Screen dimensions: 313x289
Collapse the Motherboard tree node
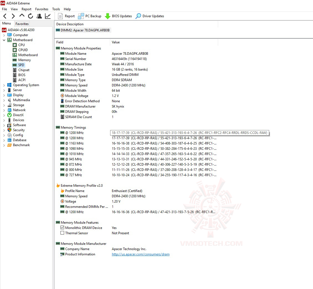coord(4,40)
